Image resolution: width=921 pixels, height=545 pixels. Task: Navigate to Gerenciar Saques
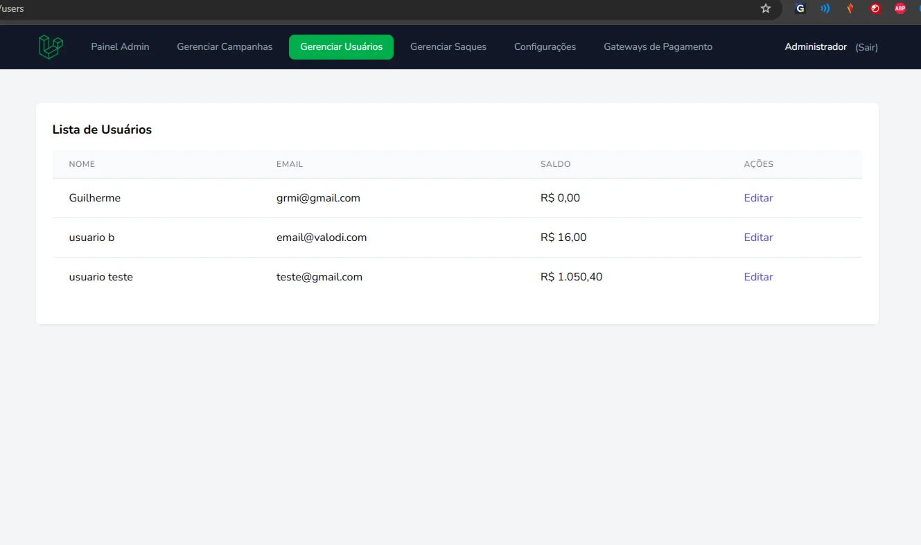click(x=448, y=47)
